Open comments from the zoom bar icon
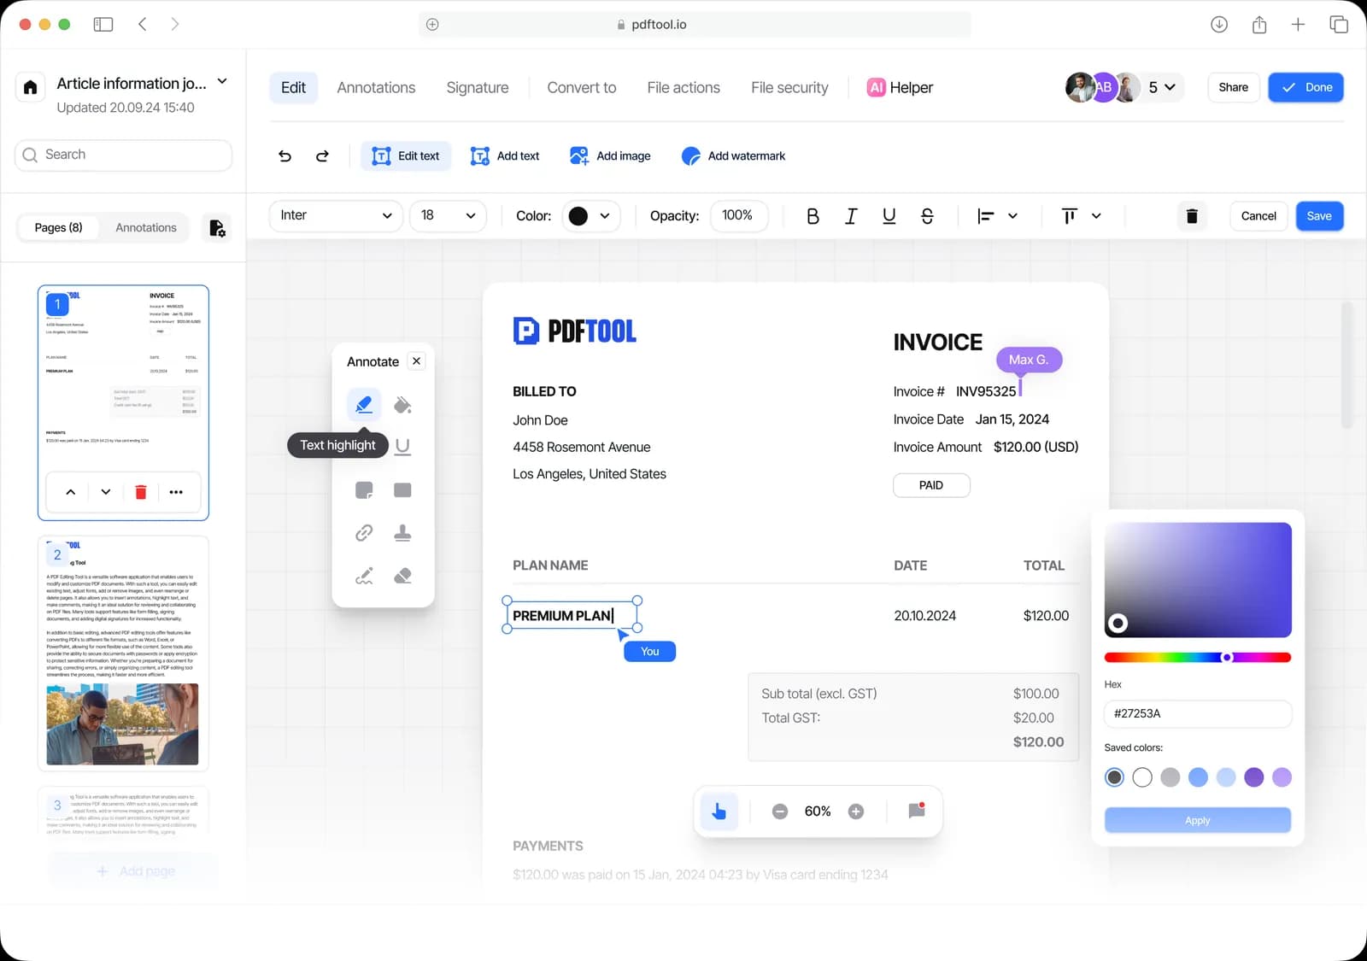 click(x=917, y=811)
